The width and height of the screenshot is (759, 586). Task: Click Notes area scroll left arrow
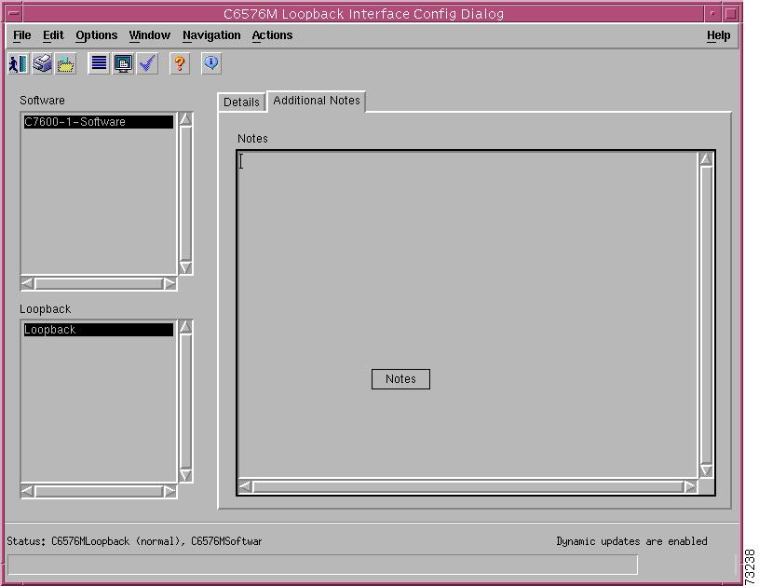click(246, 487)
